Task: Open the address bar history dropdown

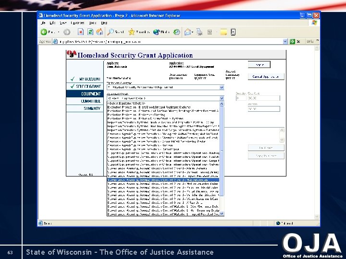Action: point(285,41)
